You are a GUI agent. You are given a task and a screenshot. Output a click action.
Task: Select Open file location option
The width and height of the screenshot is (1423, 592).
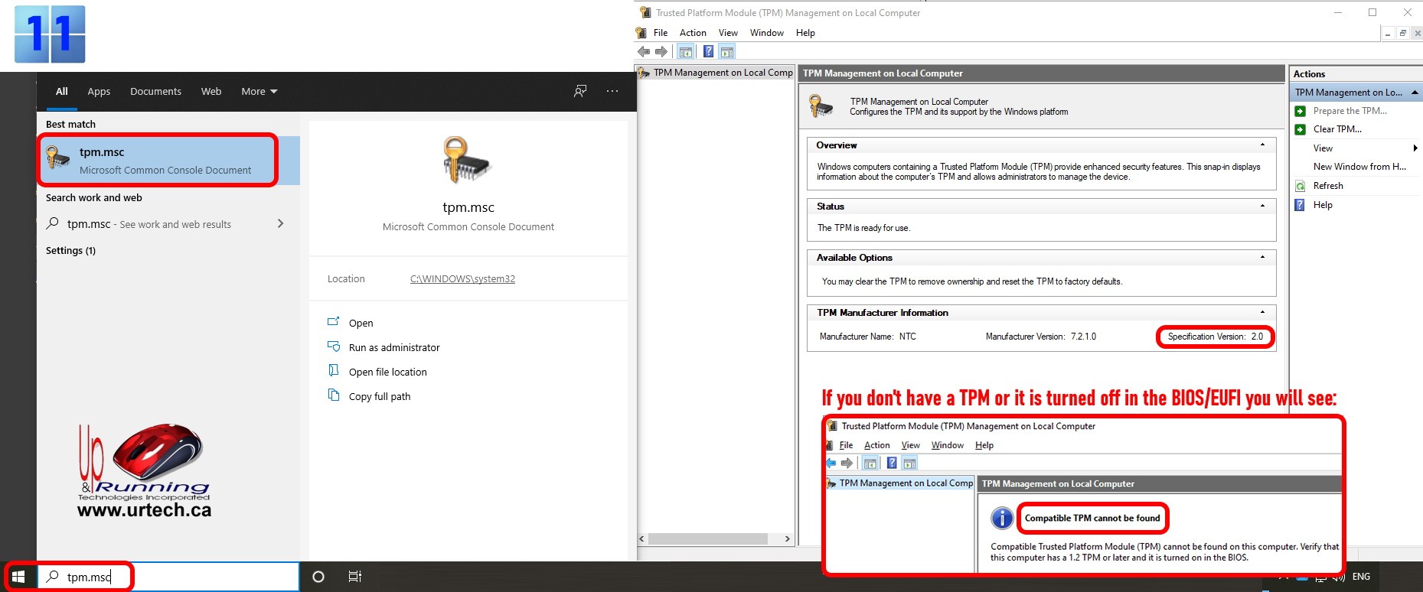point(387,372)
